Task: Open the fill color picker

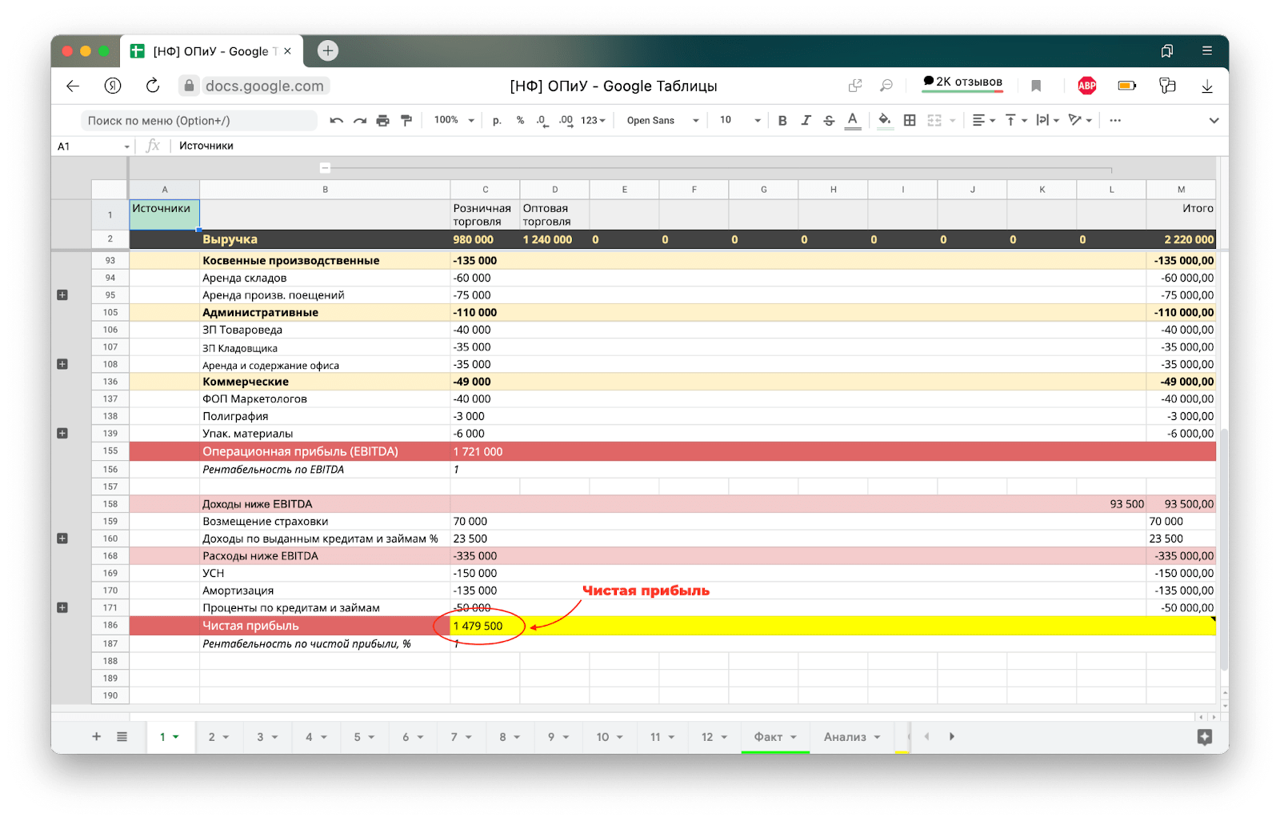Action: [x=885, y=121]
